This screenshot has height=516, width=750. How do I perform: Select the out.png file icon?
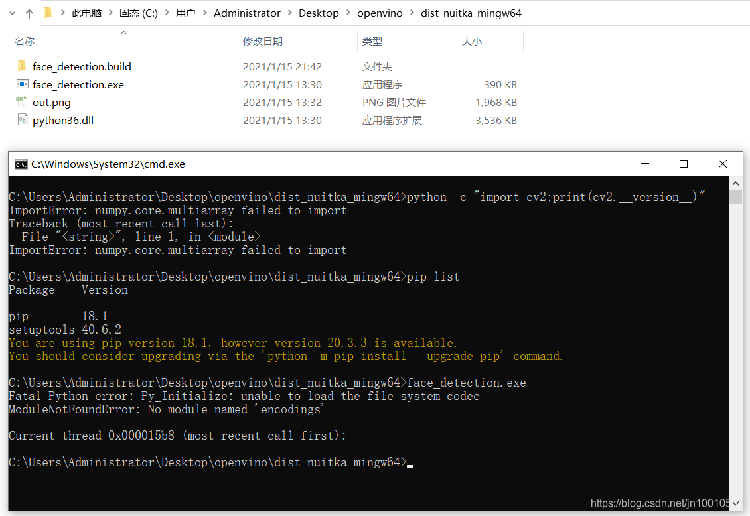[22, 101]
